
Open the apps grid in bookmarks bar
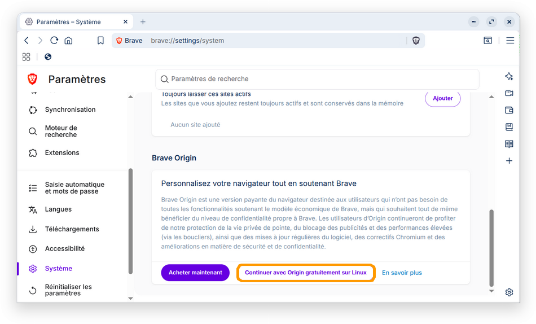click(x=27, y=57)
